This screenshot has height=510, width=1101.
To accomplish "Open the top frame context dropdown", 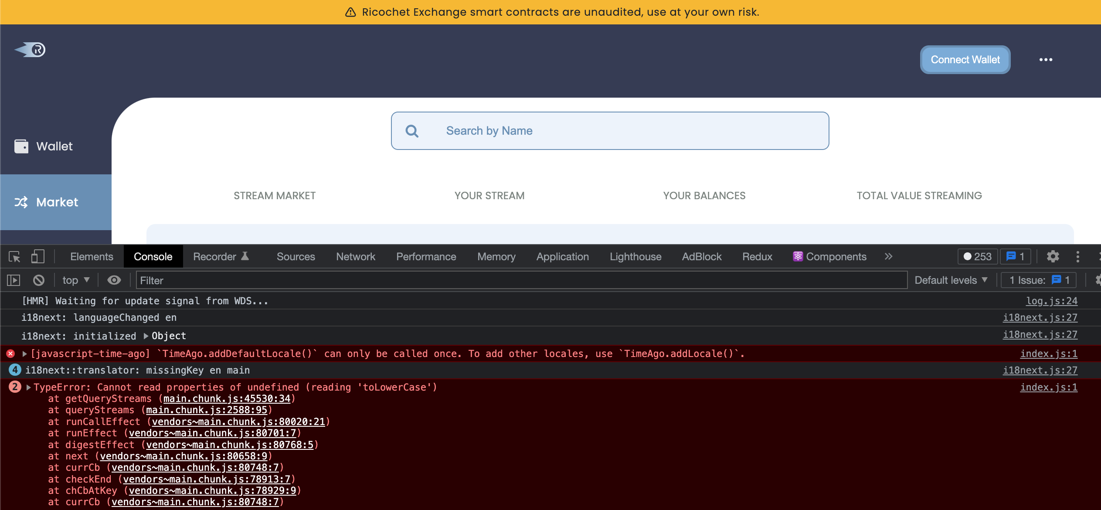I will click(x=75, y=280).
